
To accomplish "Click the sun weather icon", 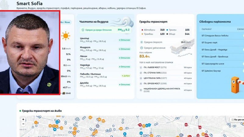I will point(66,36).
